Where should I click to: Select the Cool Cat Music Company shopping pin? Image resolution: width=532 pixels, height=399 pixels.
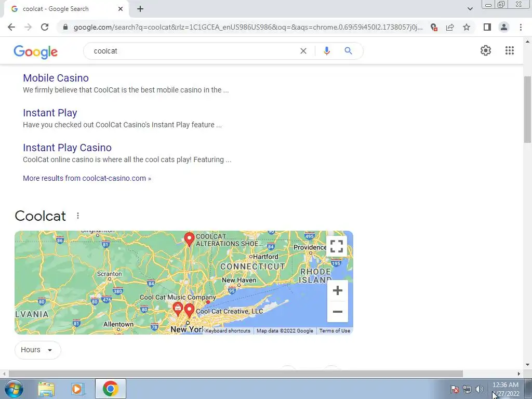[178, 309]
